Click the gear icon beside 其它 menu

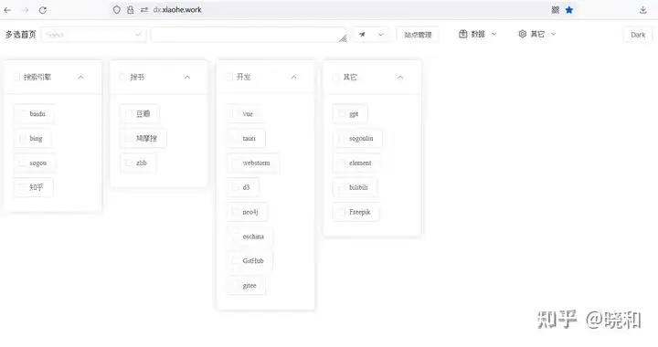tap(522, 34)
